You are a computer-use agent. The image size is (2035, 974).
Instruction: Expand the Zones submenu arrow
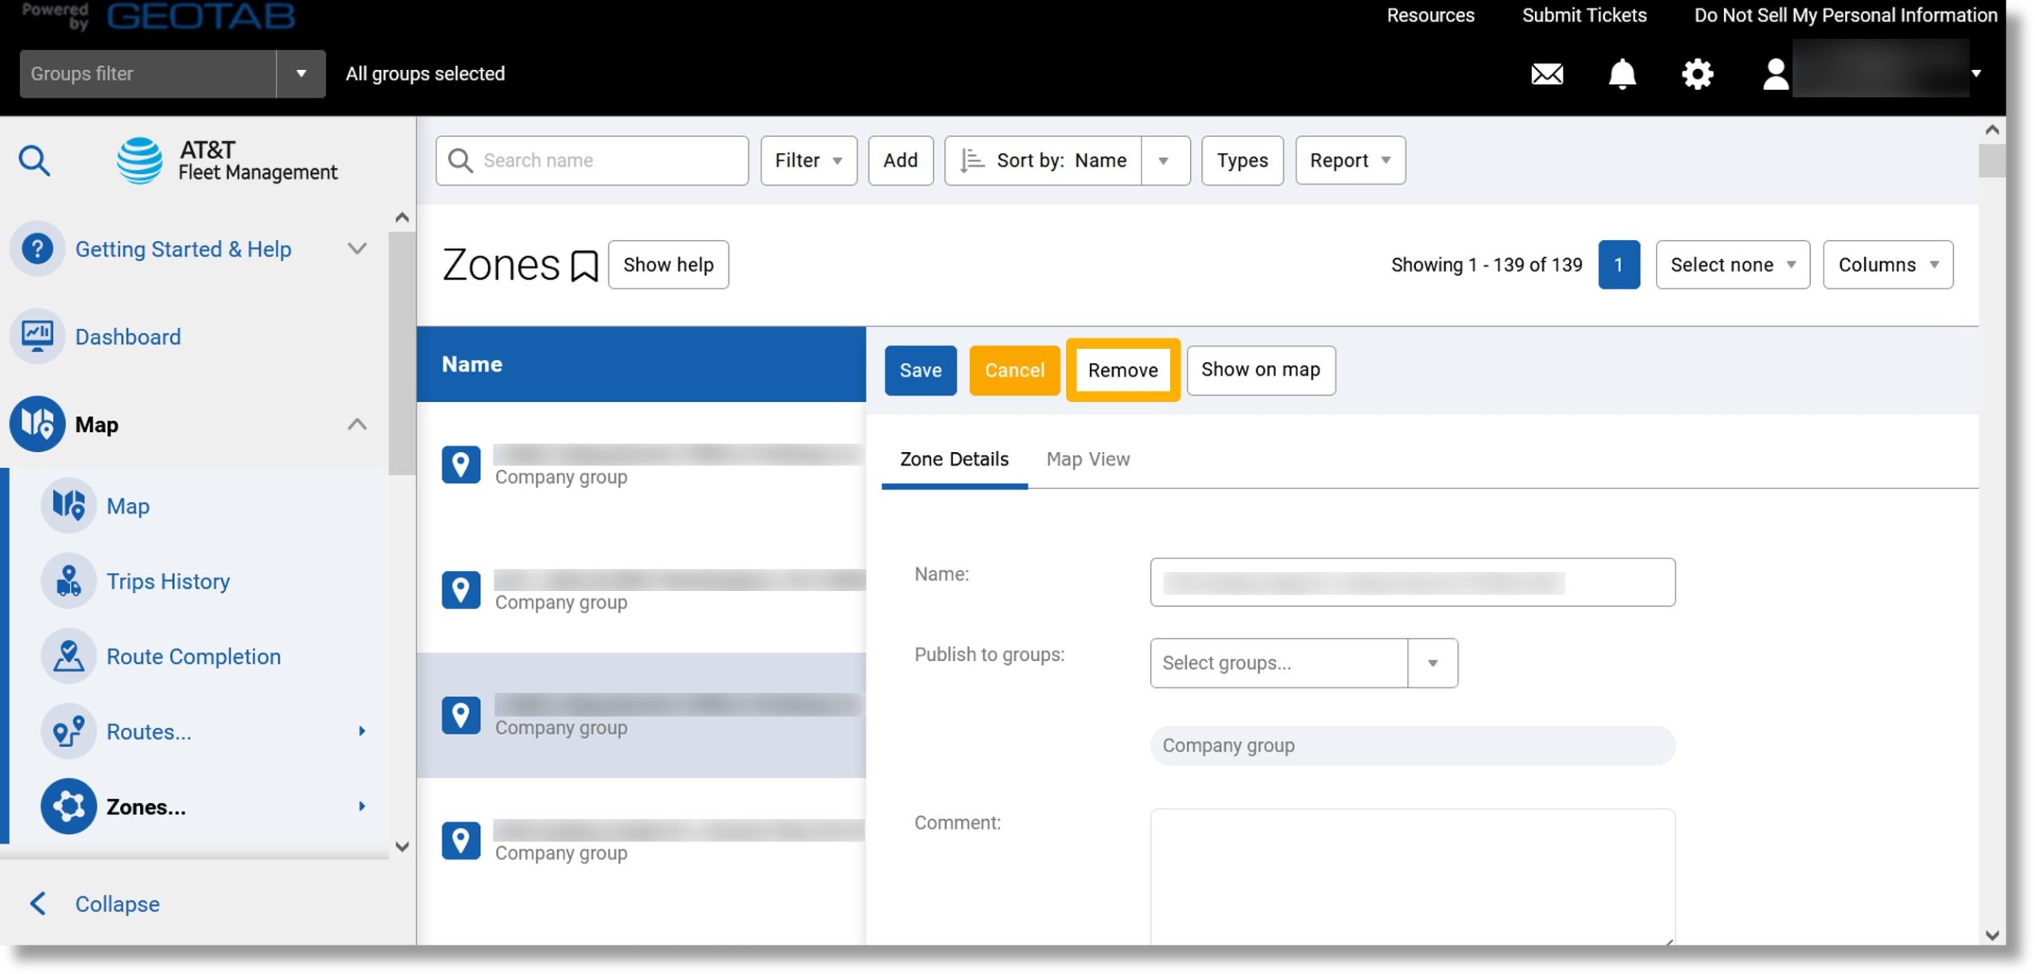tap(362, 806)
